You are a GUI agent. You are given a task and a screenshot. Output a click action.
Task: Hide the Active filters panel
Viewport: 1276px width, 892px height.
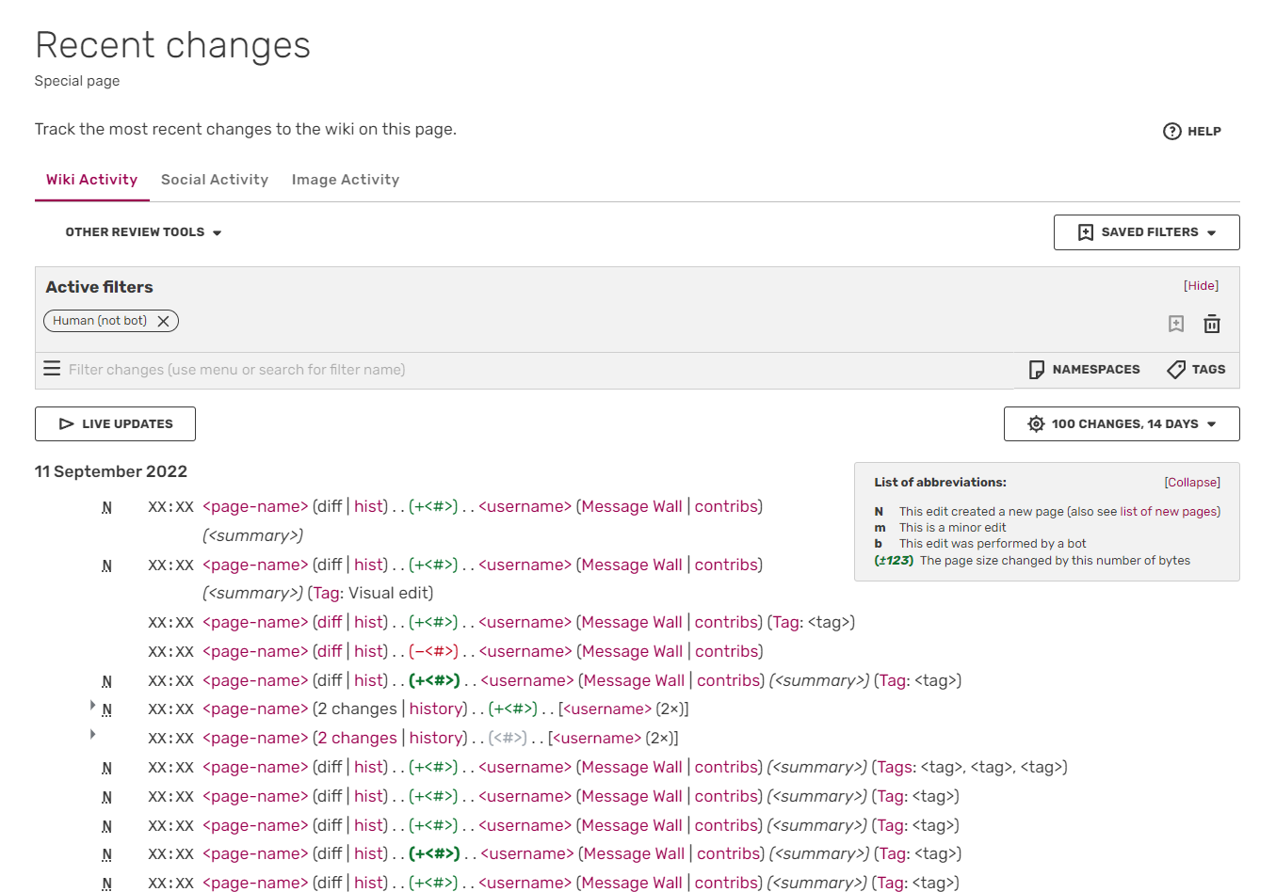point(1201,286)
